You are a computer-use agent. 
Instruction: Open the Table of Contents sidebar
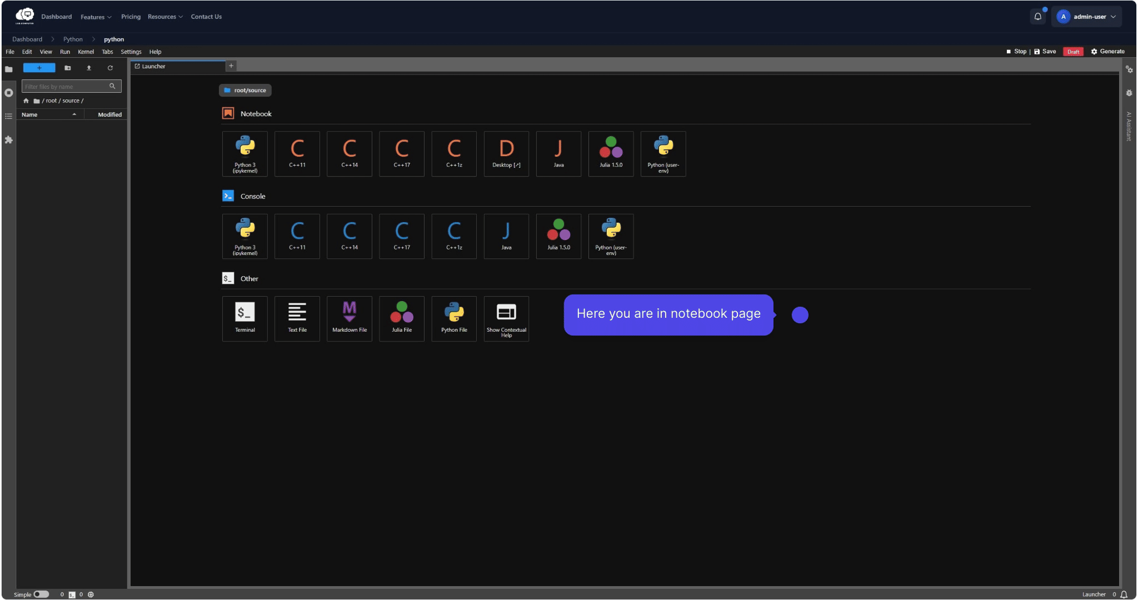click(8, 116)
